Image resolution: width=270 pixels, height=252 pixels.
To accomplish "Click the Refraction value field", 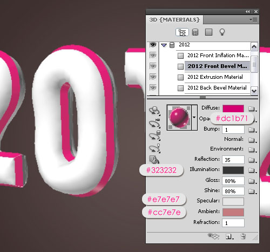I will point(233,223).
